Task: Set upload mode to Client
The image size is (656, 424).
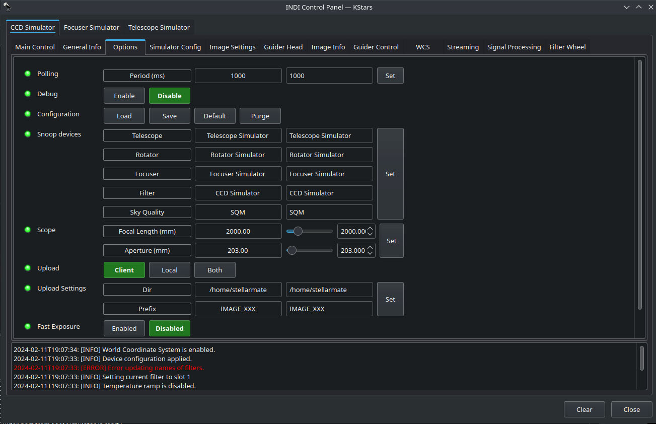Action: (124, 270)
